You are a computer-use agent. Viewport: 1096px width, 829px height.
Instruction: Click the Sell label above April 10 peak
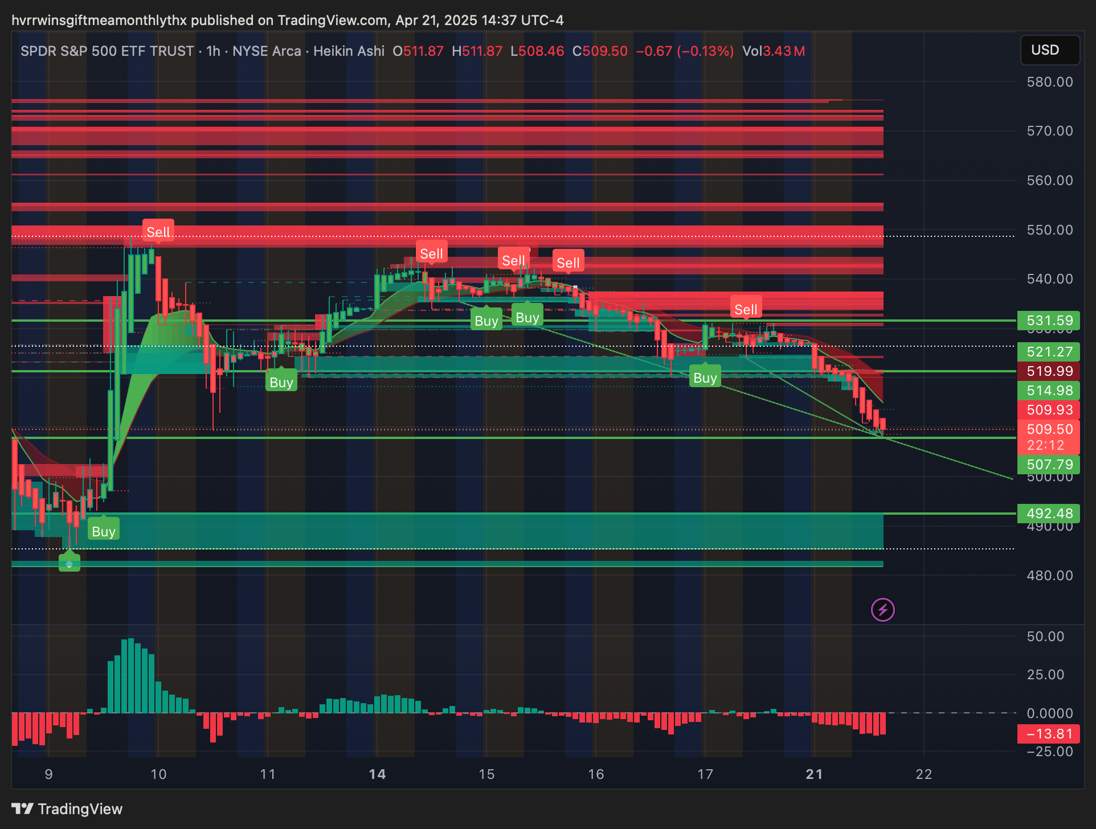[x=158, y=232]
